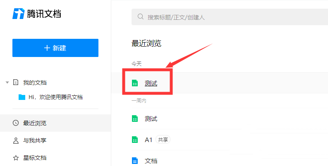Click the star icon for 星标文档
This screenshot has width=328, height=166.
[16, 158]
